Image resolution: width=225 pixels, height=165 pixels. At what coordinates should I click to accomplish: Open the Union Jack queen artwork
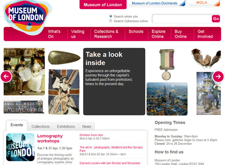64,92
